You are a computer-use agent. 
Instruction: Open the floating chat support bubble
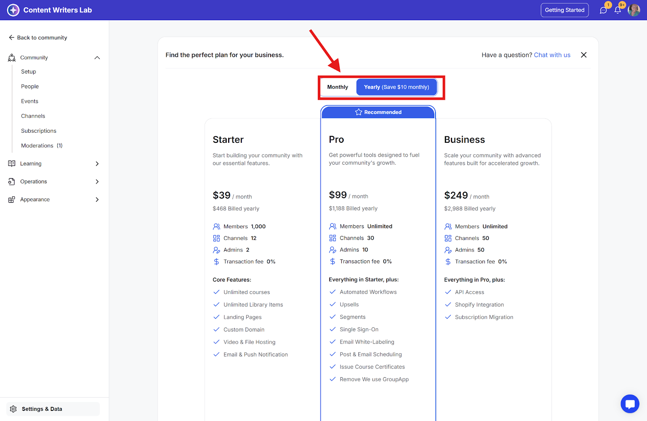tap(630, 404)
